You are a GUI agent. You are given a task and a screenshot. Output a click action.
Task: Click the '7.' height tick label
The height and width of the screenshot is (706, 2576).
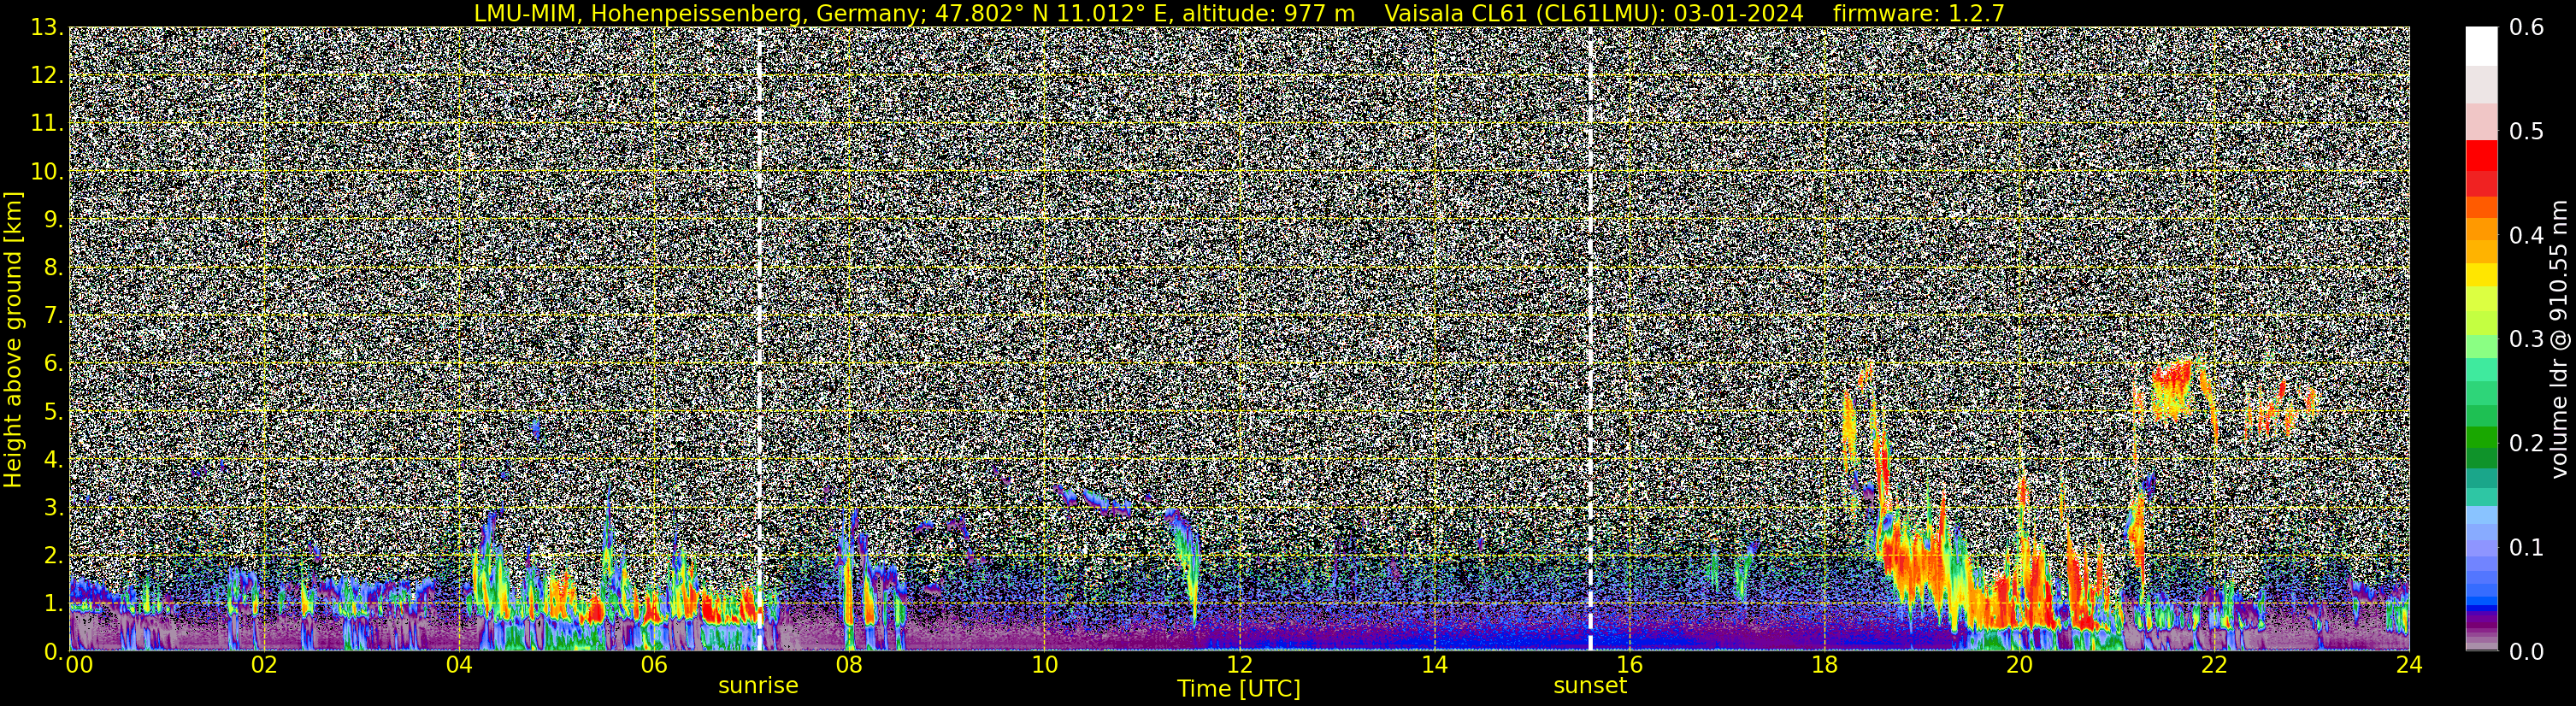click(53, 316)
